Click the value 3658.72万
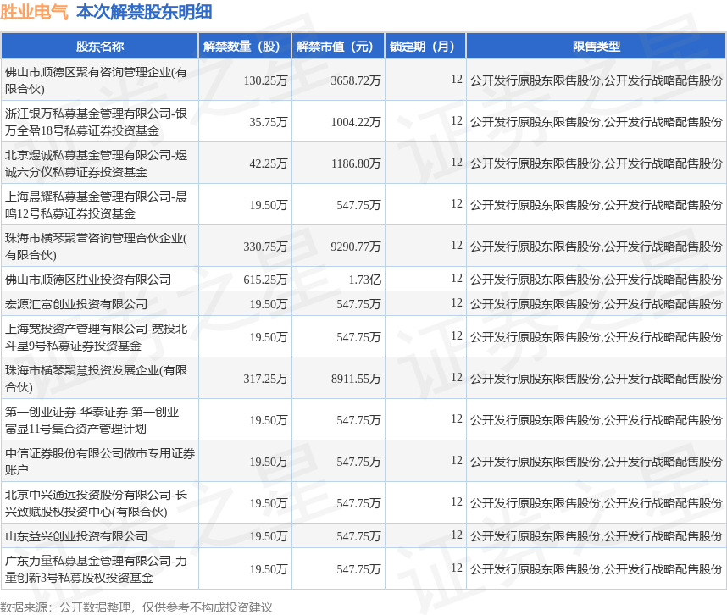Screen dimensions: 727x615 [356, 80]
